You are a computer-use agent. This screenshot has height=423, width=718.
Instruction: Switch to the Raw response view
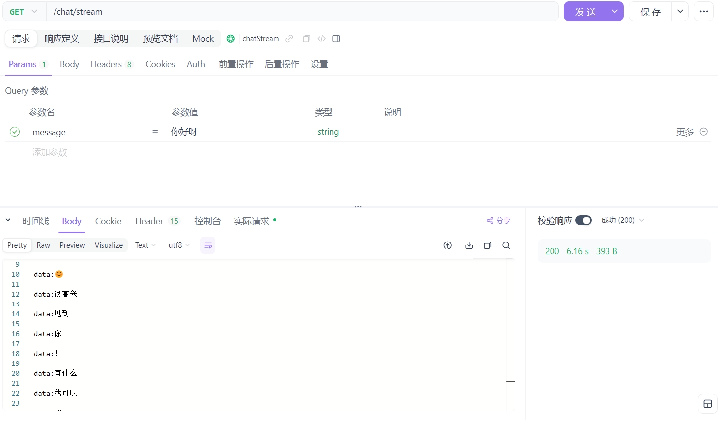tap(43, 245)
